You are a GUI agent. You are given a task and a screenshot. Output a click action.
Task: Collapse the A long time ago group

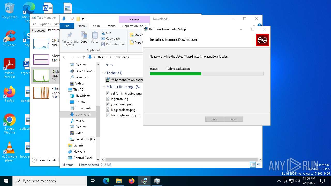(104, 87)
